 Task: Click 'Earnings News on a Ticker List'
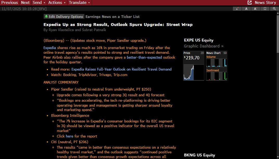click(112, 17)
